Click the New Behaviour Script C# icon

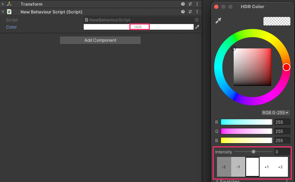coord(9,12)
